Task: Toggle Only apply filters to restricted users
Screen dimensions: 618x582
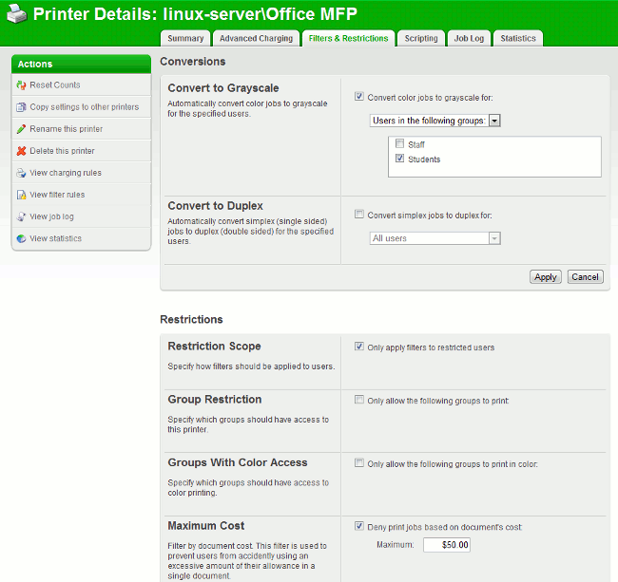Action: (x=358, y=347)
